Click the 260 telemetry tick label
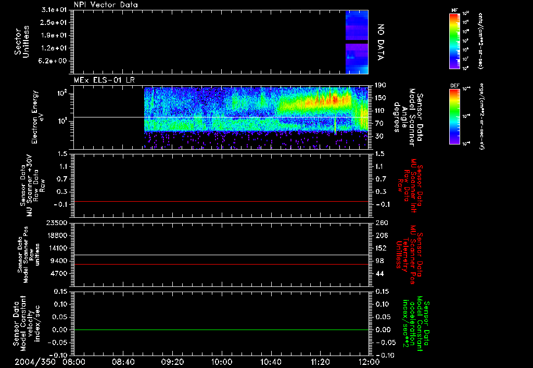533x368 pixels. (382, 222)
